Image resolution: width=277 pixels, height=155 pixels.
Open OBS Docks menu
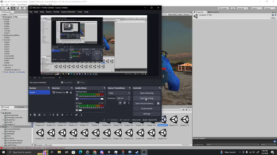click(x=49, y=12)
